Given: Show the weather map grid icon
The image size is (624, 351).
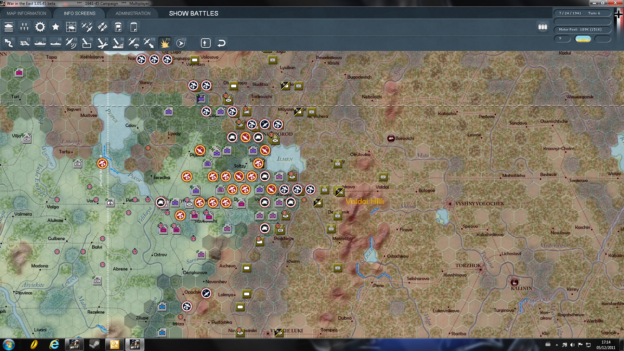Looking at the screenshot, I should click(x=71, y=27).
